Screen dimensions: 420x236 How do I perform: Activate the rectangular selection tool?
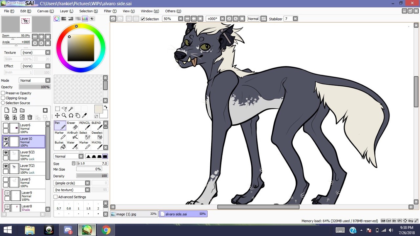(57, 109)
